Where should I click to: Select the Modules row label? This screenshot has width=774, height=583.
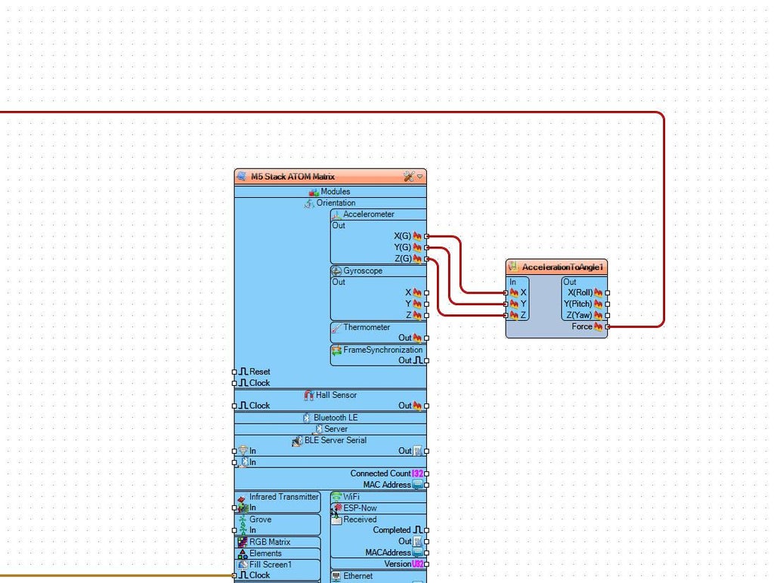click(335, 191)
